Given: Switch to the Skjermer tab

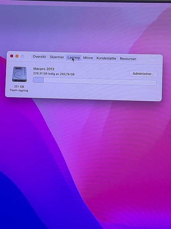Looking at the screenshot, I should 57,57.
